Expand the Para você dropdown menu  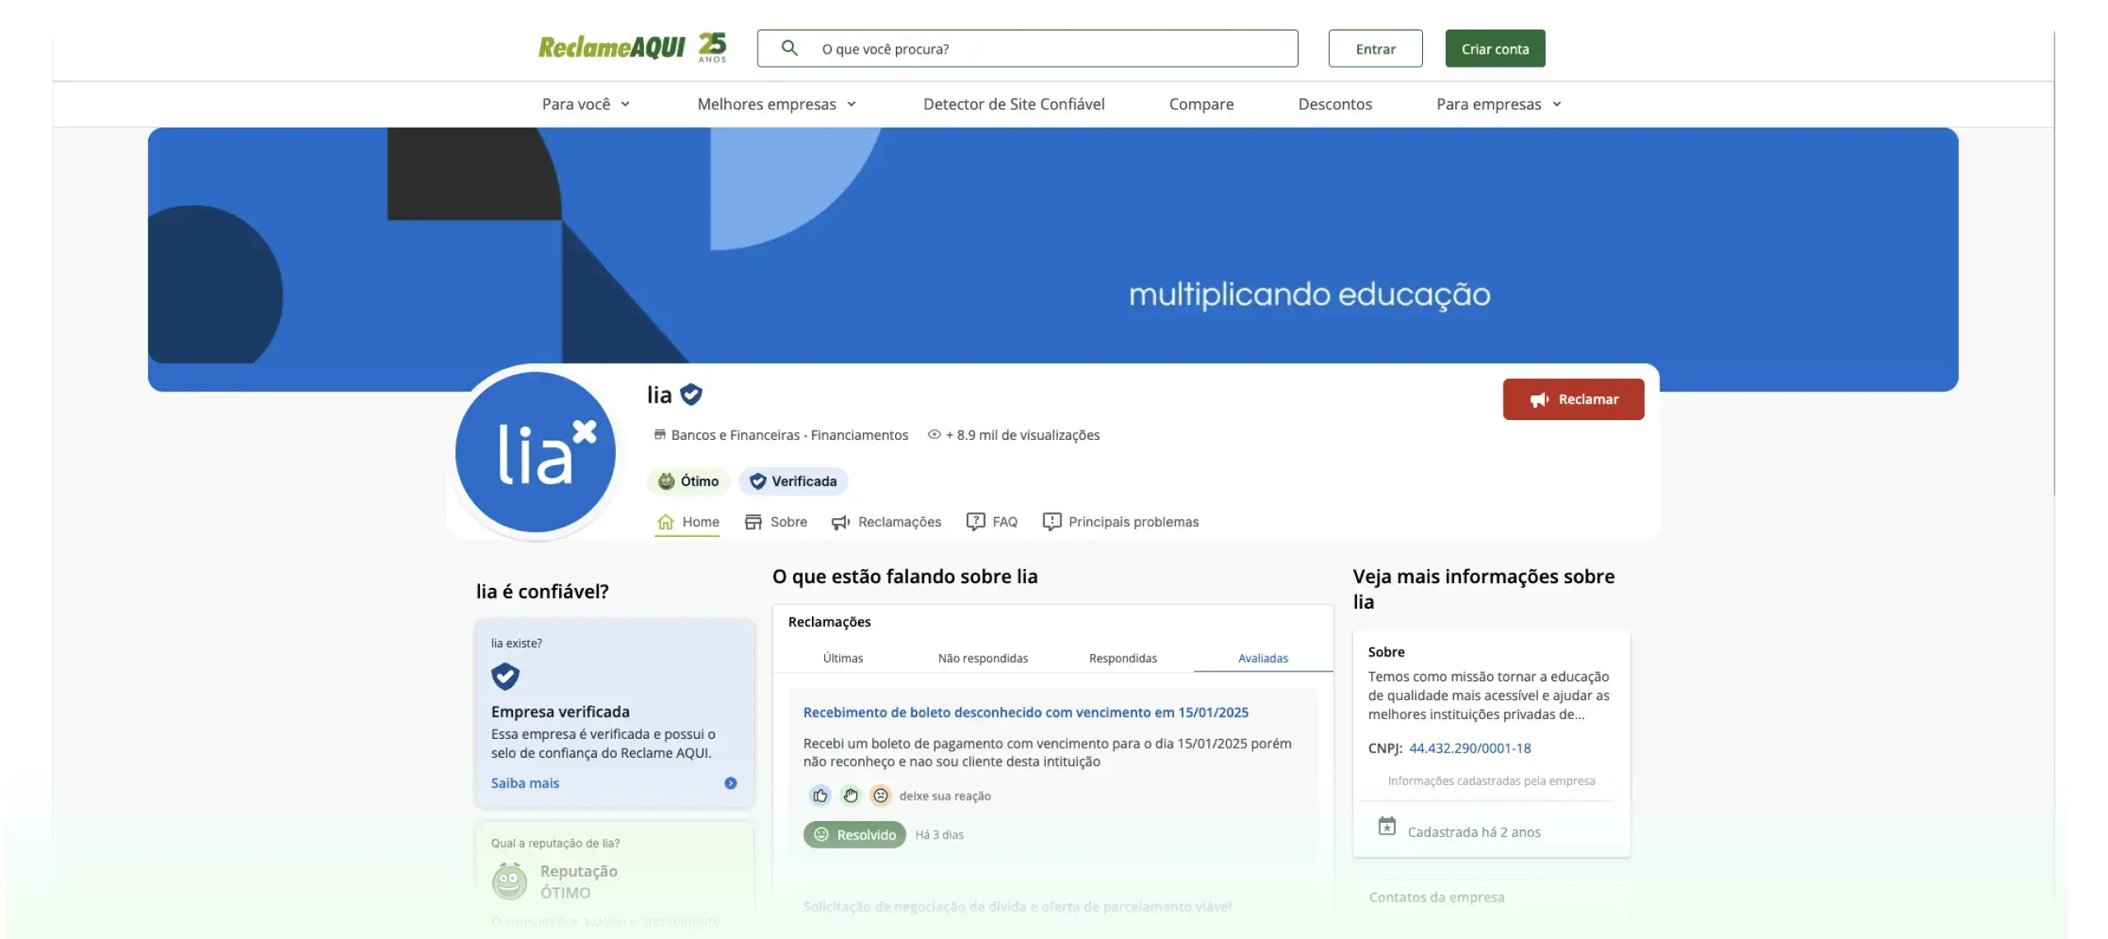[x=585, y=104]
